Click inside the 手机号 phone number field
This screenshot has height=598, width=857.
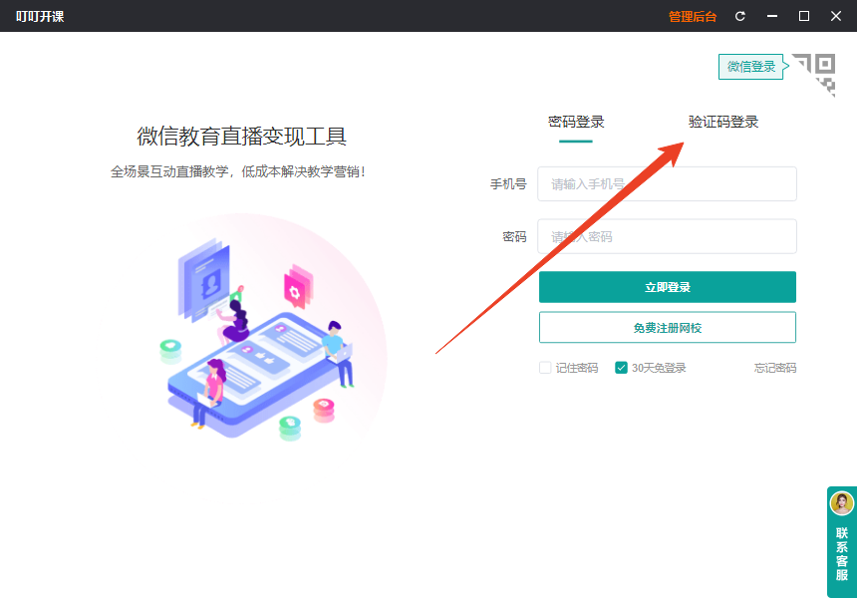[x=667, y=183]
